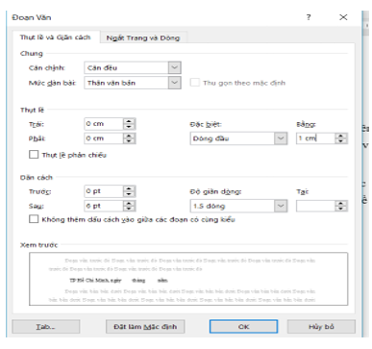372x349 pixels.
Task: Click Đặt làm Mặc định button
Action: pos(145,327)
